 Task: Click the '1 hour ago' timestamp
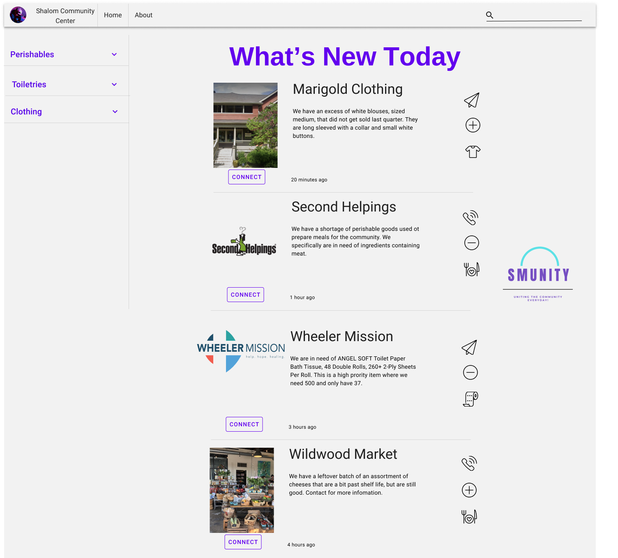point(302,298)
